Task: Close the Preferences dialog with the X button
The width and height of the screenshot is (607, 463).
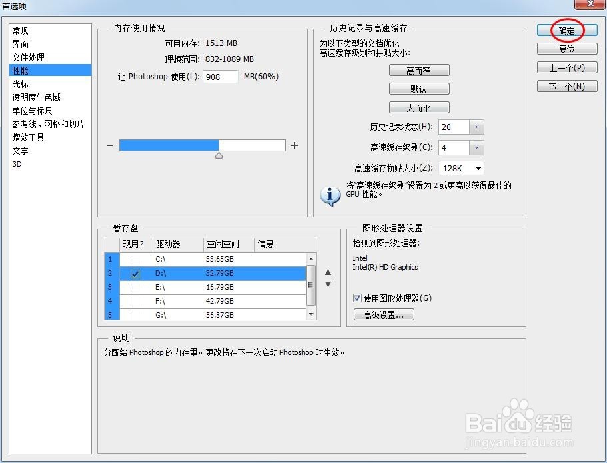Action: click(x=590, y=3)
